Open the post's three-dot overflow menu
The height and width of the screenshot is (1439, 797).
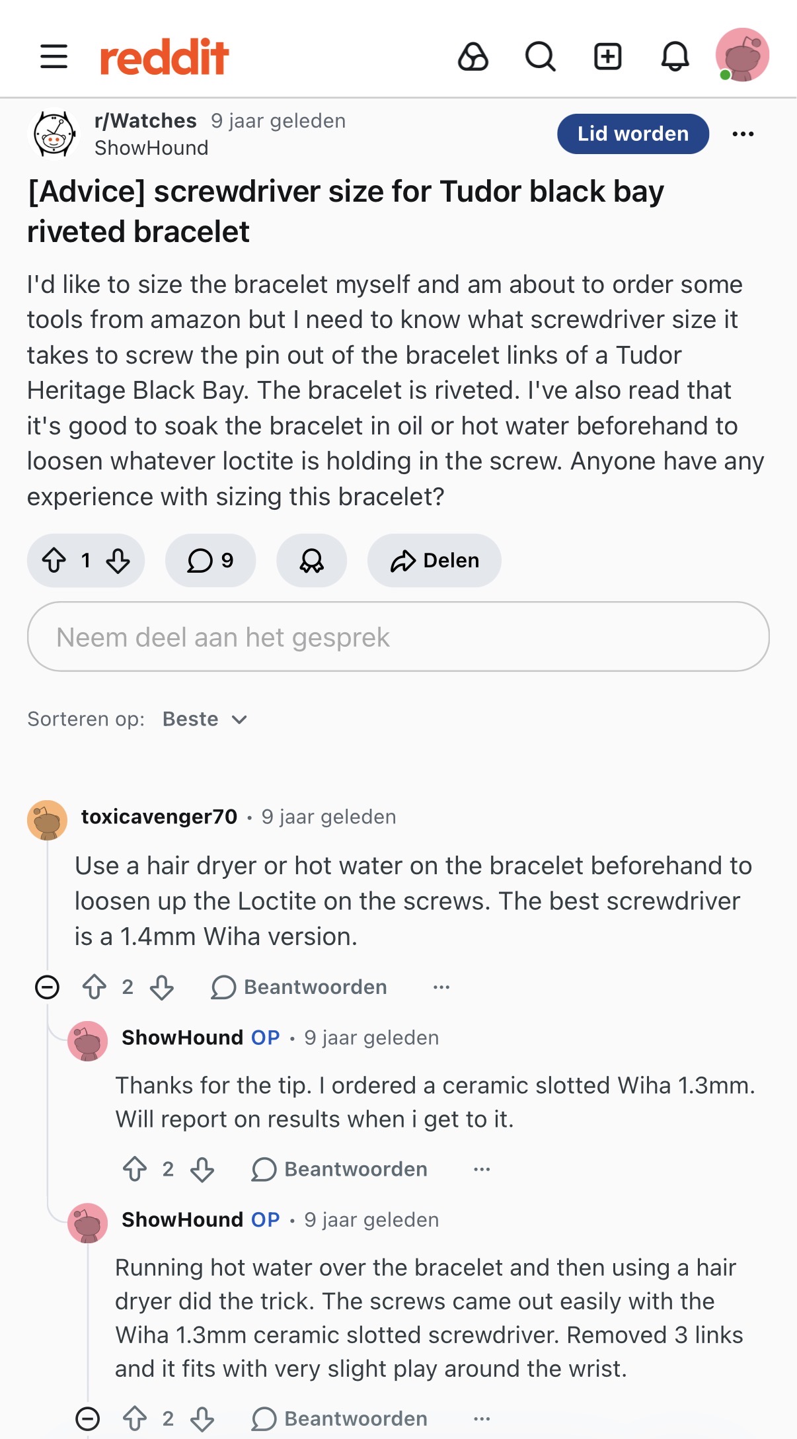point(743,134)
